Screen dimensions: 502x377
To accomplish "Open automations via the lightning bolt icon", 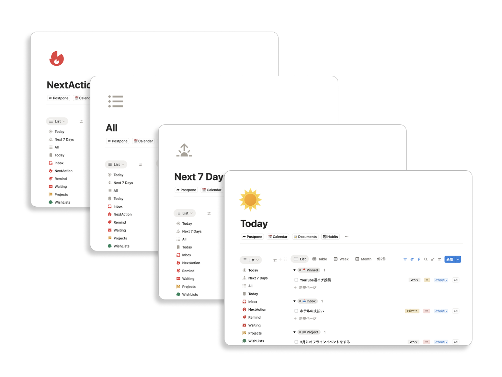I will coord(419,259).
